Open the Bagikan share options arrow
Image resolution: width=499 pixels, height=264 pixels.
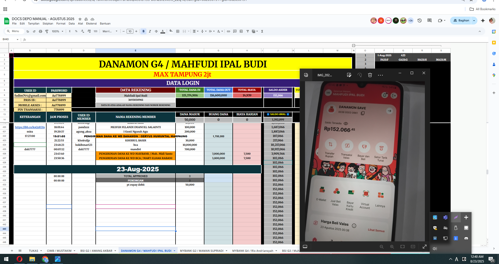pyautogui.click(x=474, y=20)
